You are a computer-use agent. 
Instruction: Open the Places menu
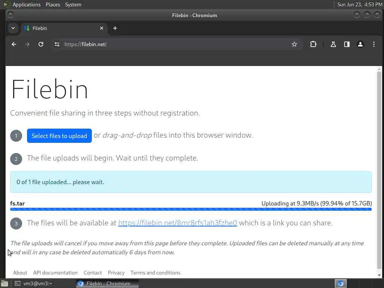coord(52,4)
